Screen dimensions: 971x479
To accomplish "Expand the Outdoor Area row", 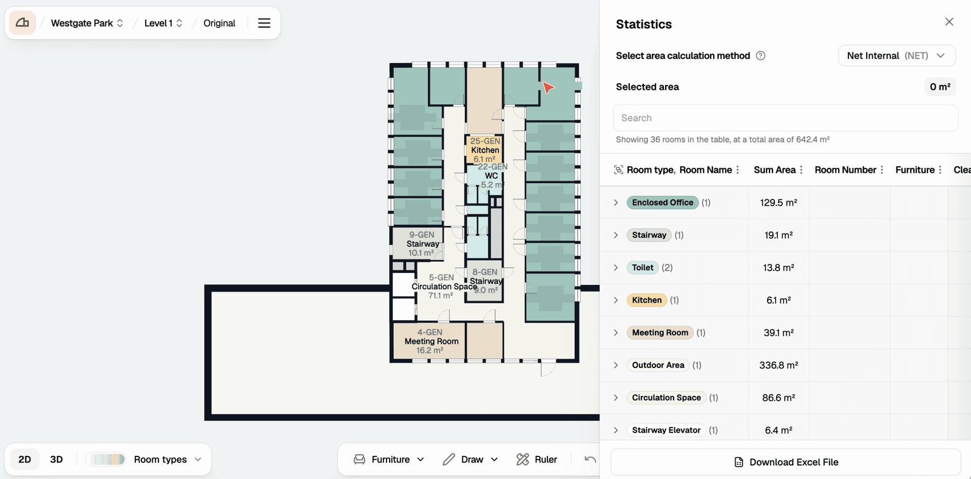I will (x=616, y=365).
